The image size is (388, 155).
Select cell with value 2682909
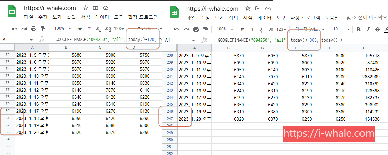coord(364,77)
